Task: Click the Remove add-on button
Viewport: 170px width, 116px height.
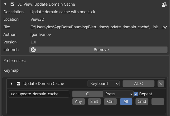Action: click(x=98, y=50)
